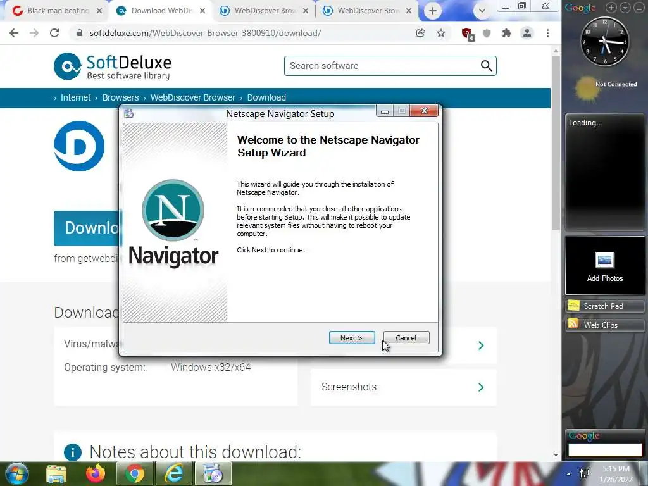Expand the tab search dropdown

point(482,11)
